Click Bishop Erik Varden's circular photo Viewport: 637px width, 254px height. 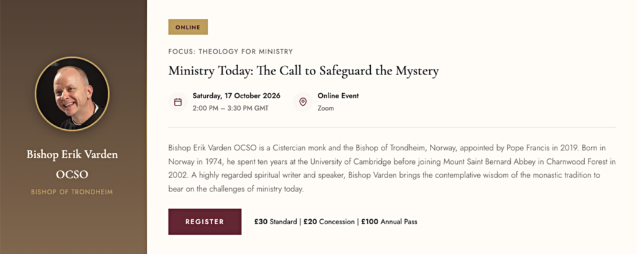tap(72, 94)
